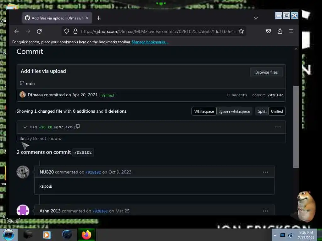Open the globe browser icon in the taskbar
322x241 pixels.
click(67, 235)
